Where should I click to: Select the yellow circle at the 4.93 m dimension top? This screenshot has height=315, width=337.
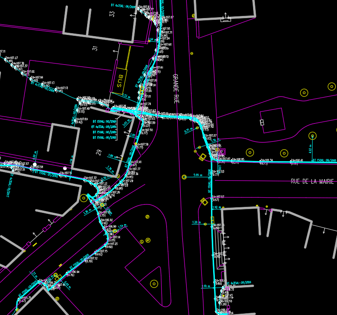tap(312, 135)
